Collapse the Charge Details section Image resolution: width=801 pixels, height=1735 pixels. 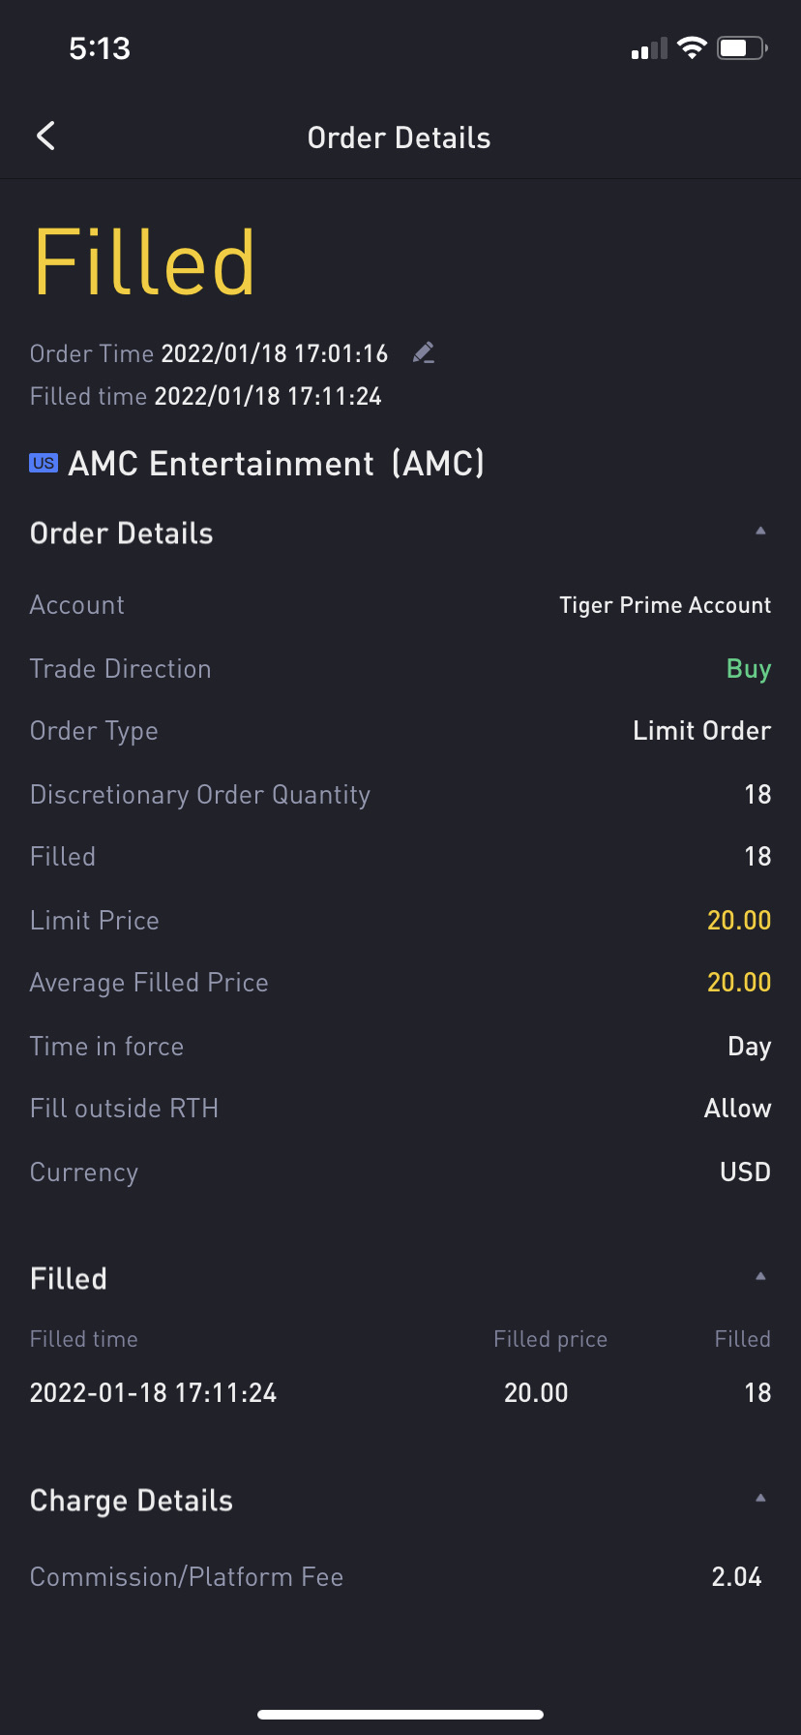pos(760,1499)
